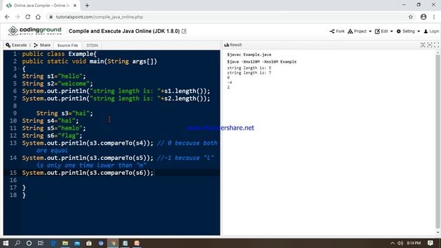Click the Result panel's leftmost layout icon

(422, 45)
